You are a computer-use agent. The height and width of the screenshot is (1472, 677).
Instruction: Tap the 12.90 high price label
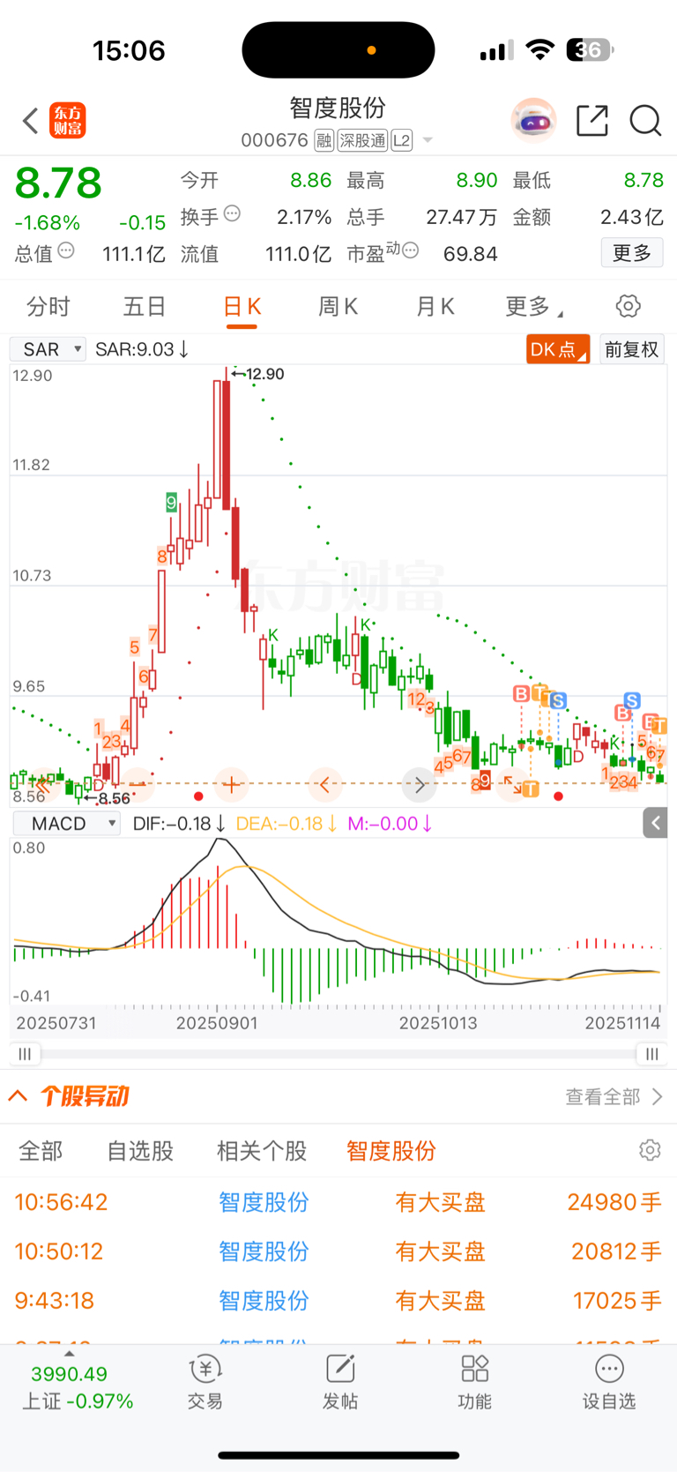pyautogui.click(x=264, y=374)
